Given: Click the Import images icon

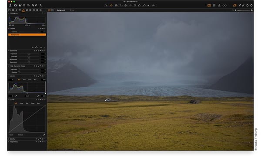Looking at the screenshot, I should 10,5.
